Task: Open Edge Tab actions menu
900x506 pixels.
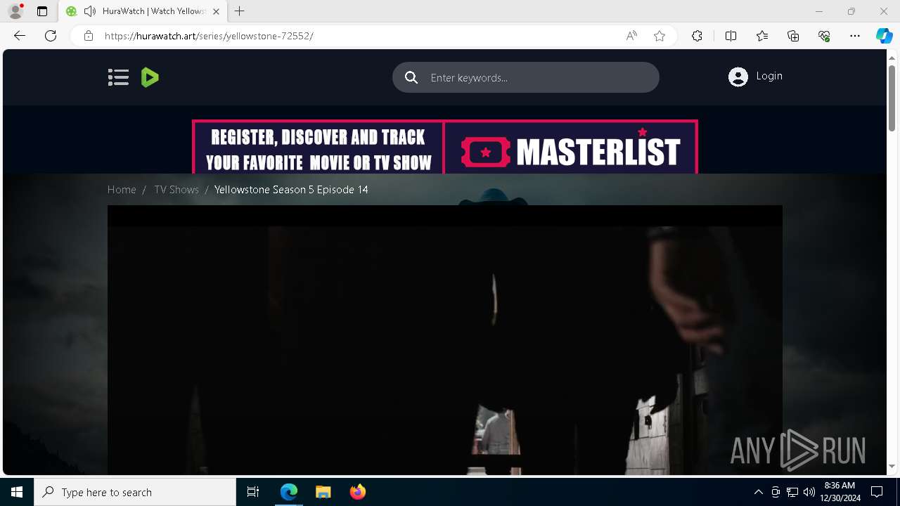Action: pos(42,11)
